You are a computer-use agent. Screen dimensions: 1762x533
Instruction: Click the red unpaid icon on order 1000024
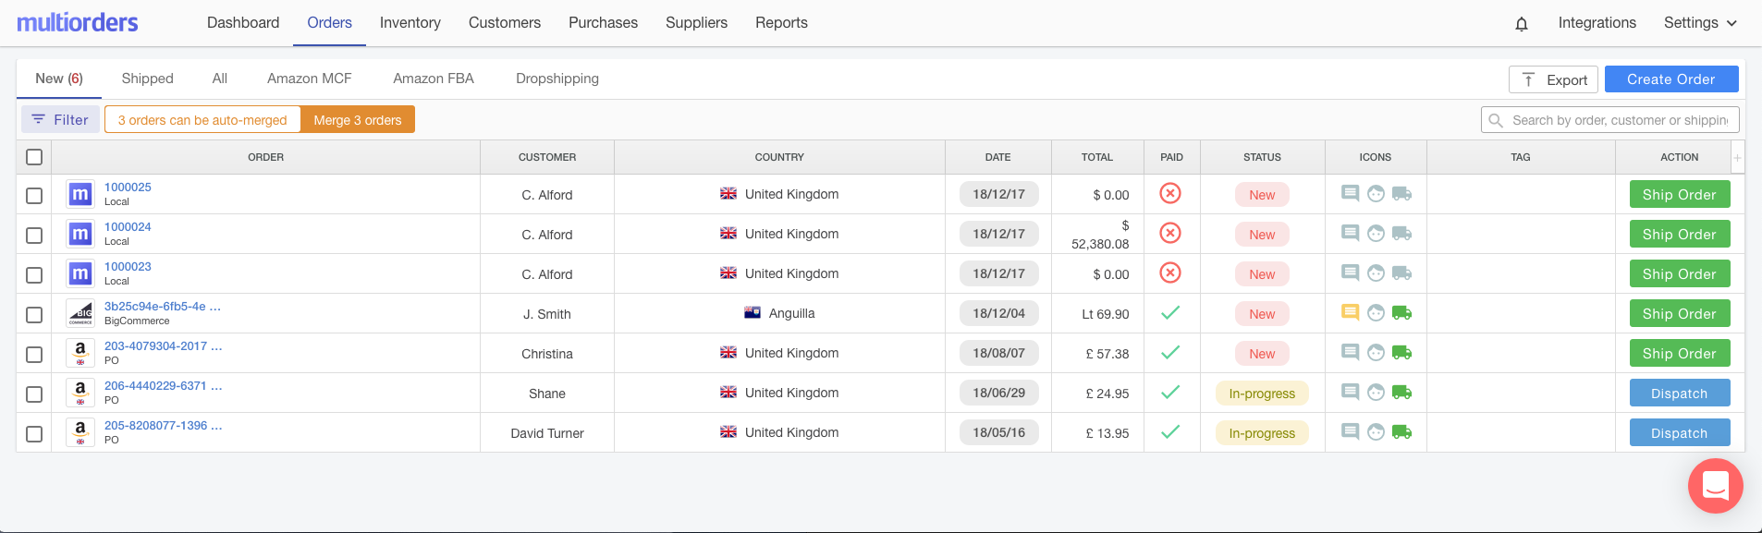point(1170,234)
